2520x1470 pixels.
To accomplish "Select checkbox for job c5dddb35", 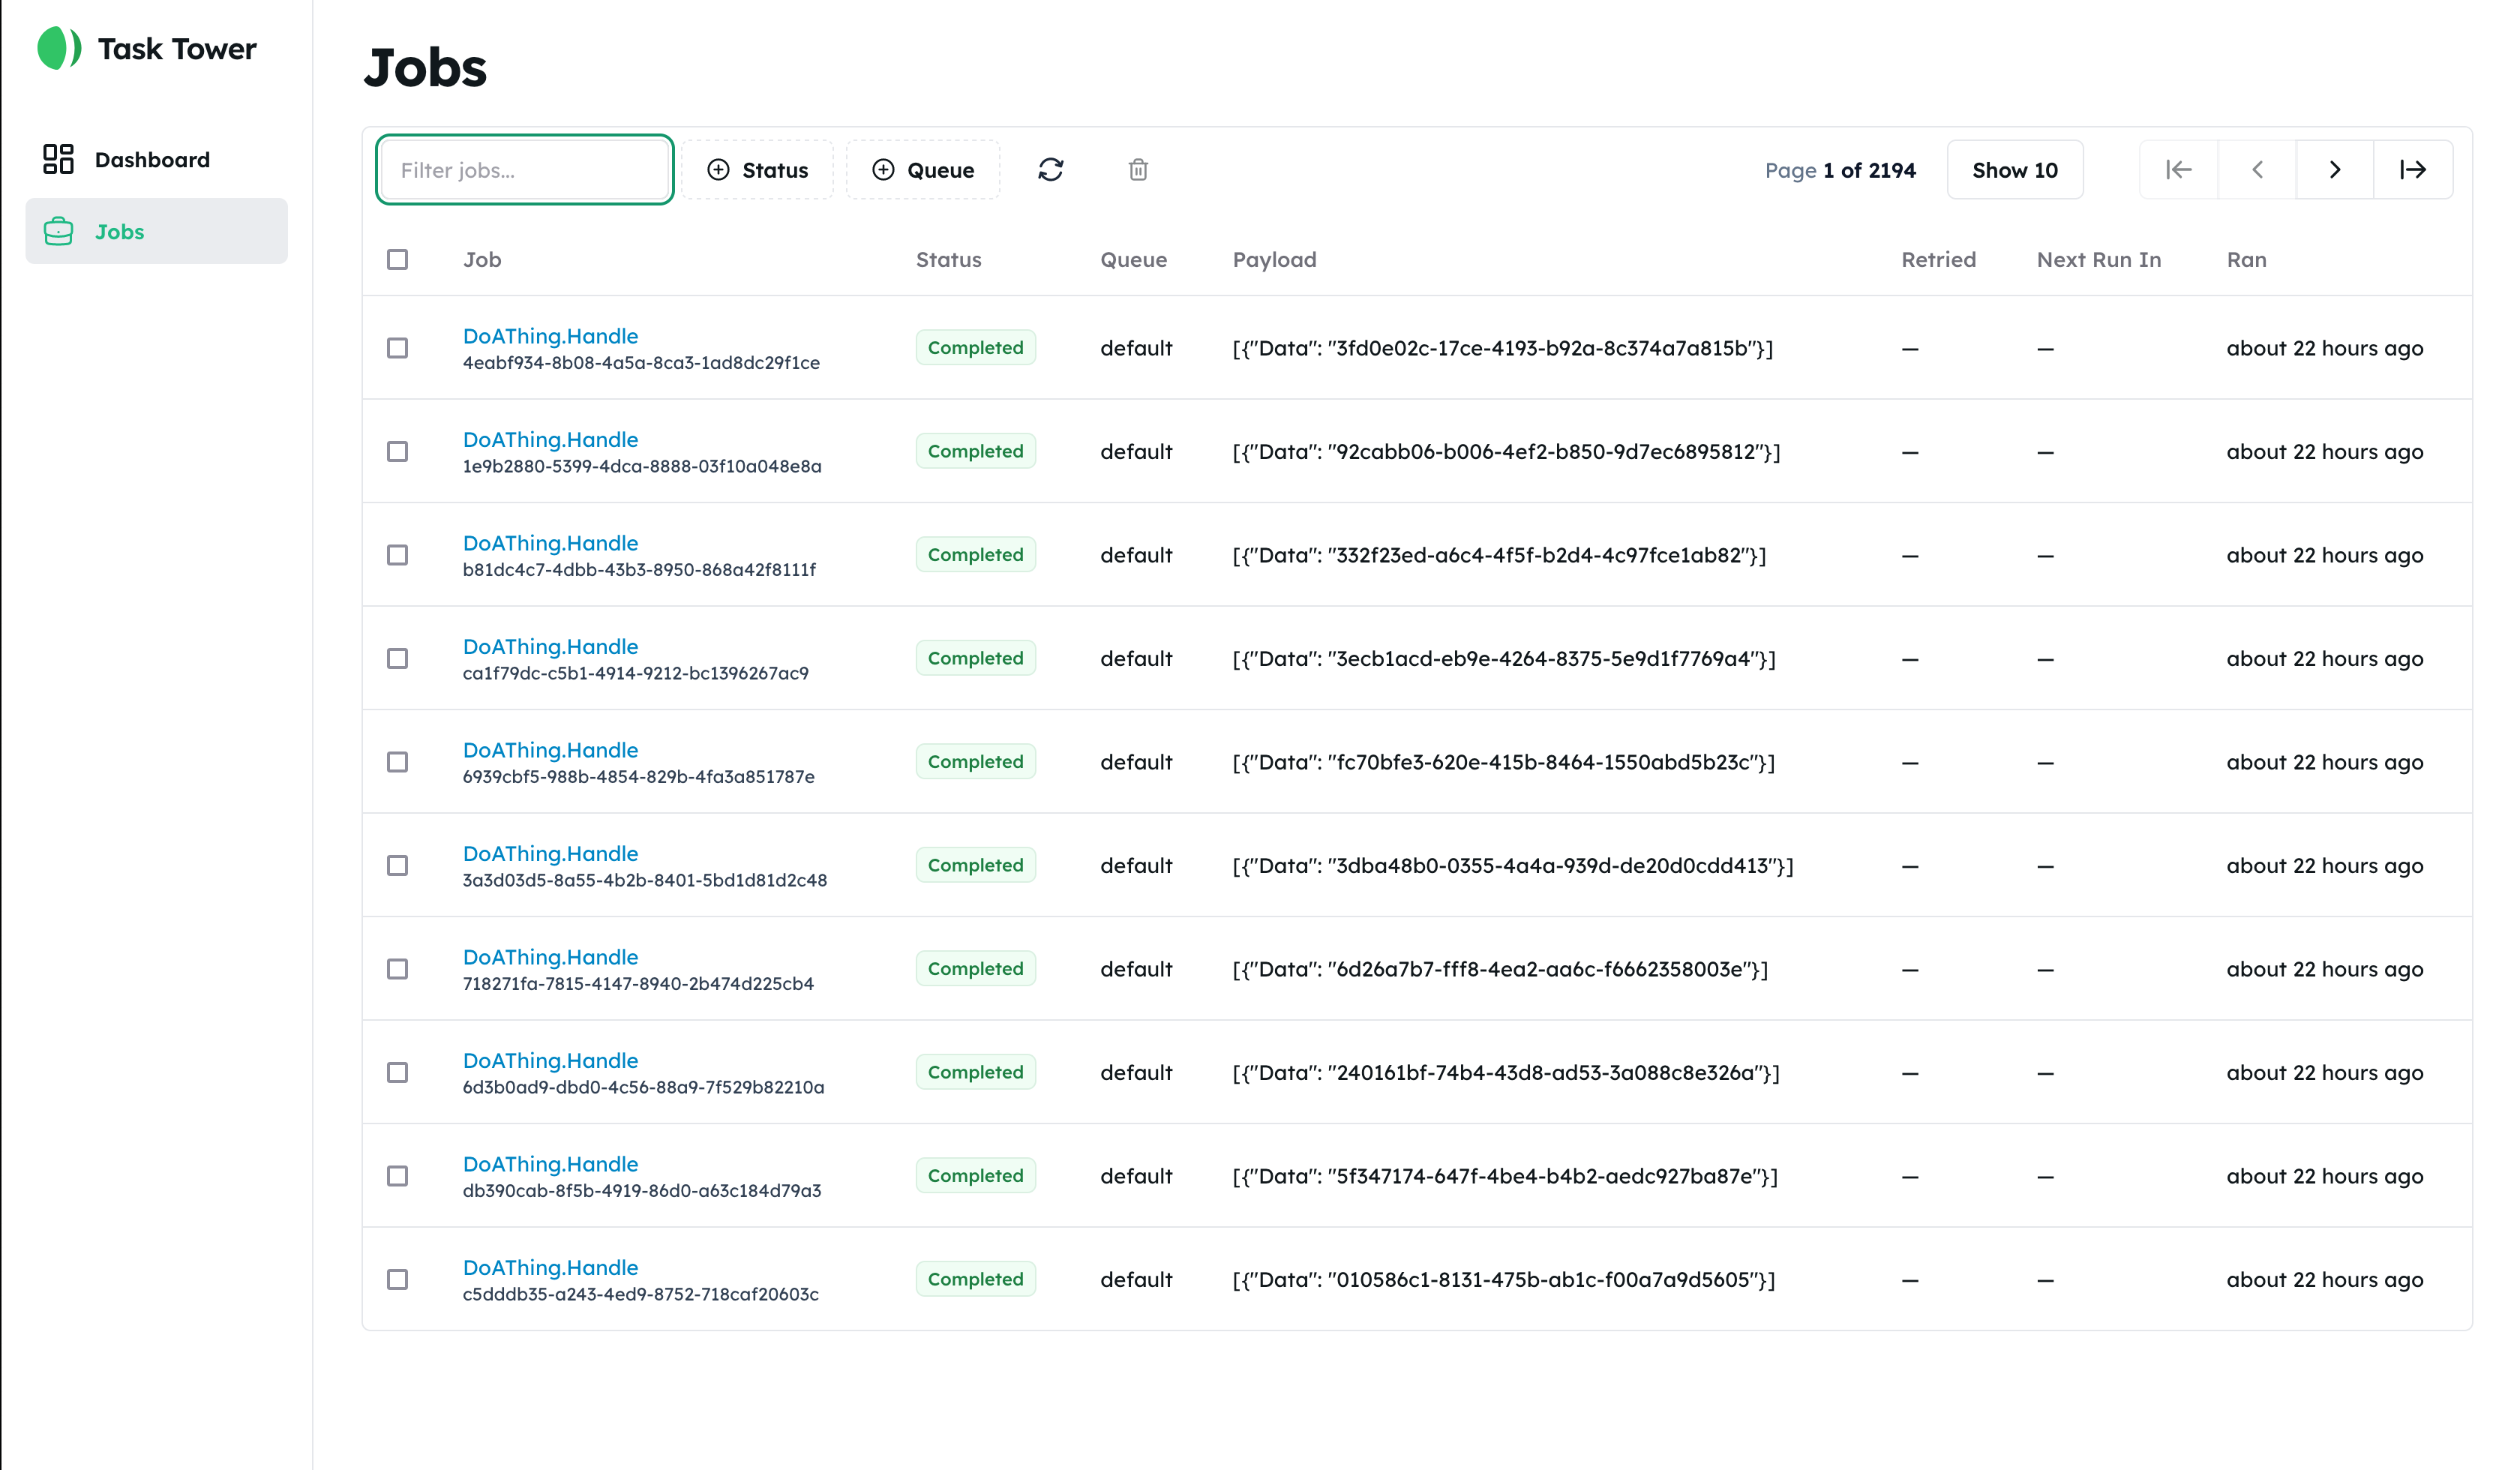I will coord(398,1279).
